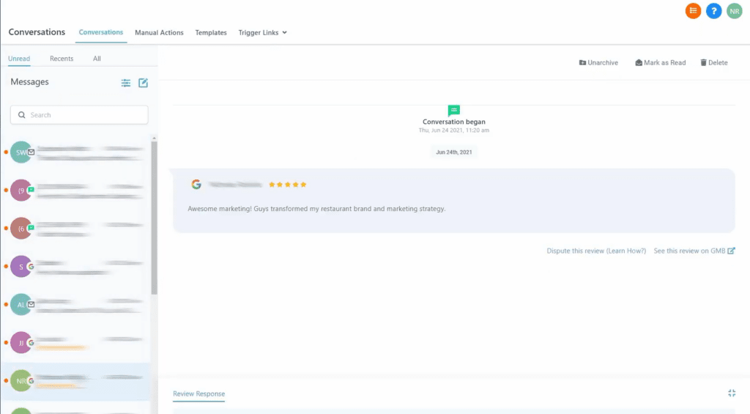Select the NR conversation avatar in list

coord(21,381)
